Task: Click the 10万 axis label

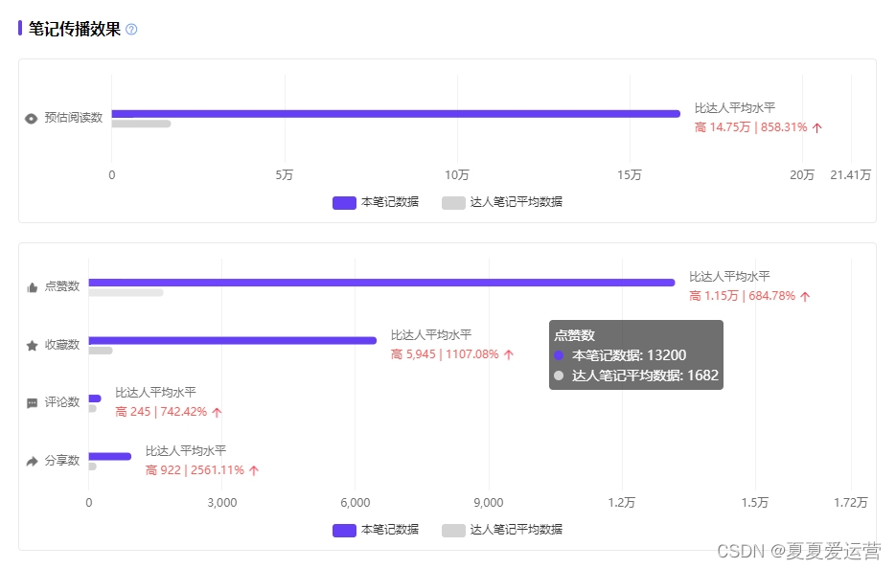Action: (456, 175)
